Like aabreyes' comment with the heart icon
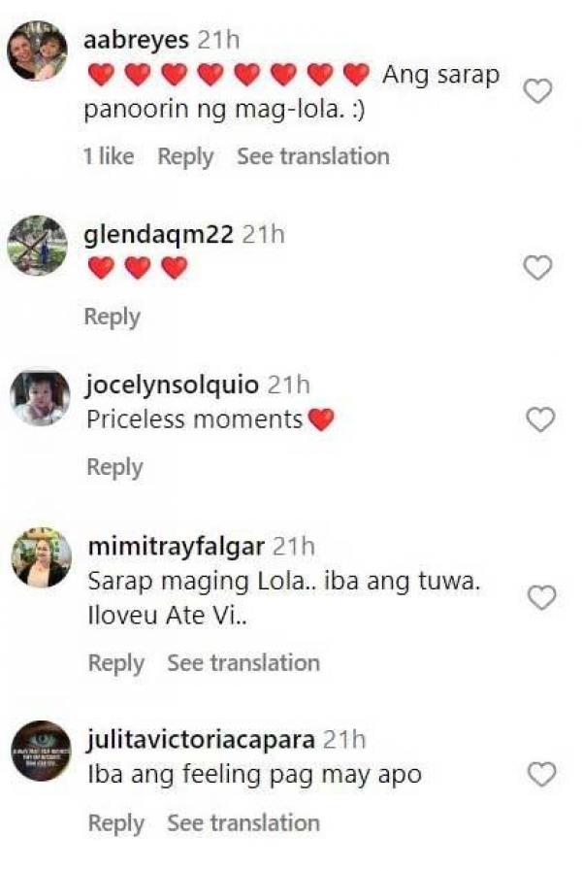Image resolution: width=582 pixels, height=871 pixels. [537, 91]
